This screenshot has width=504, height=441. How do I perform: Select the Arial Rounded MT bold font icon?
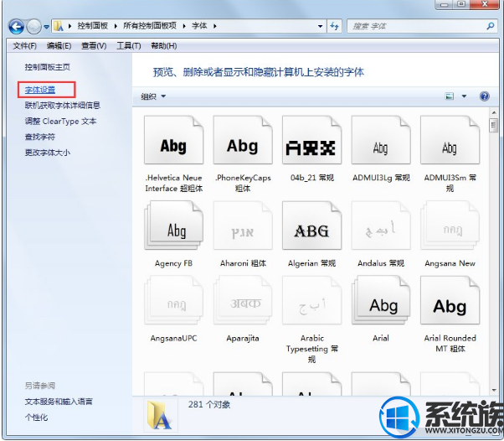coord(450,300)
